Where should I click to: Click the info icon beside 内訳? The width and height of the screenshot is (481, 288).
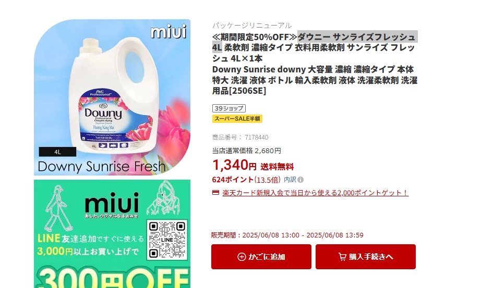click(x=300, y=180)
